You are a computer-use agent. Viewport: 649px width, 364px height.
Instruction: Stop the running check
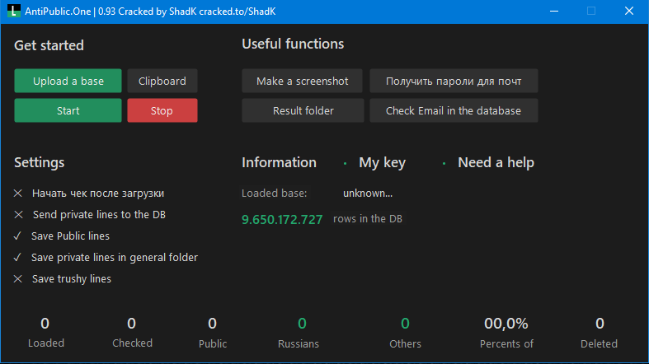162,110
